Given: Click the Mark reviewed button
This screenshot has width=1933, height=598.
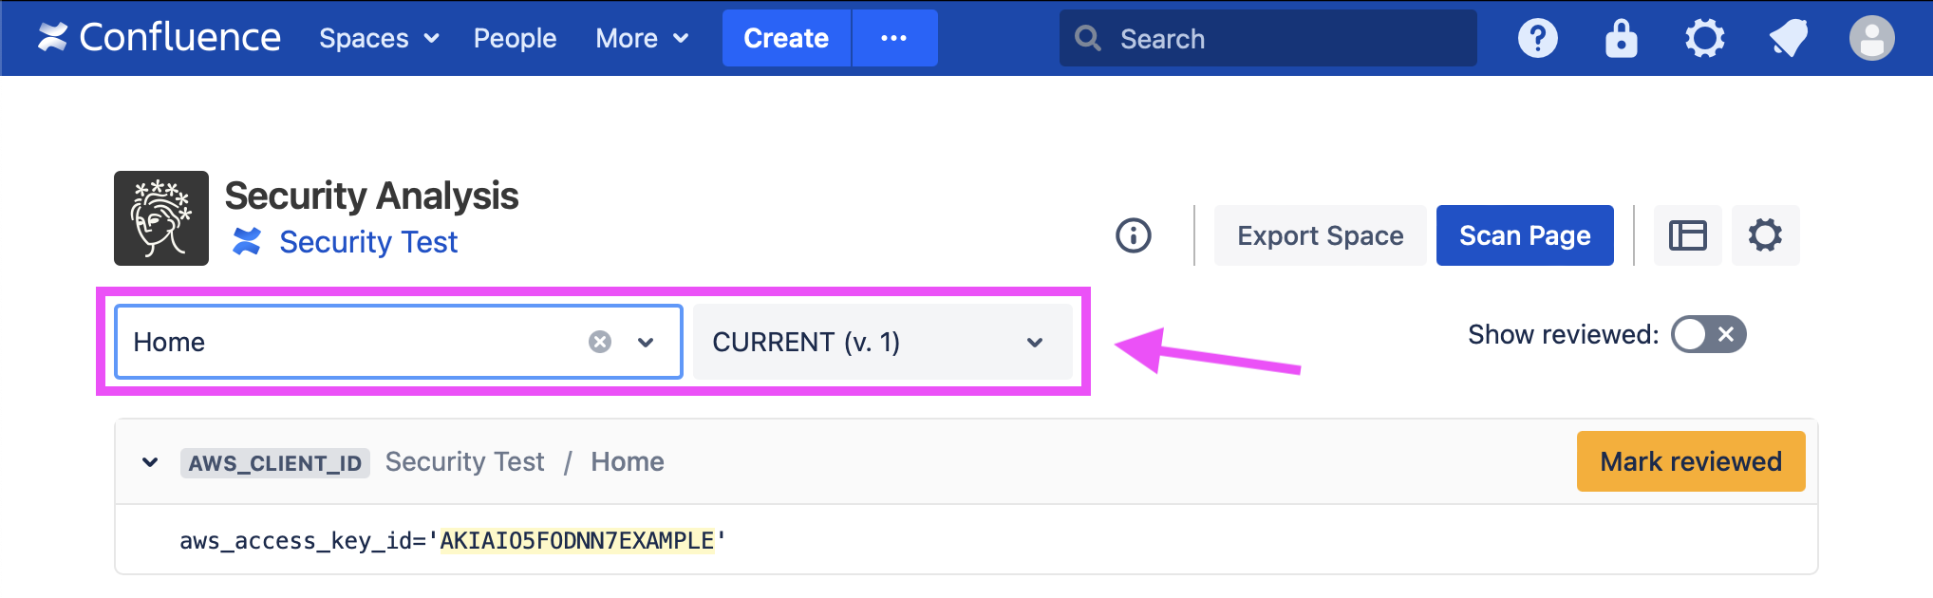Looking at the screenshot, I should 1690,461.
